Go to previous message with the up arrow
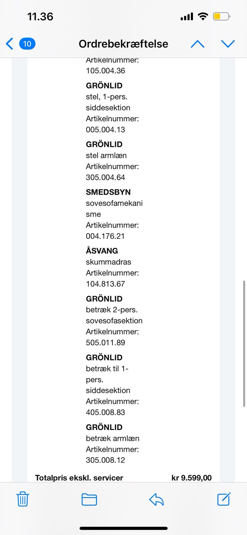 tap(197, 44)
